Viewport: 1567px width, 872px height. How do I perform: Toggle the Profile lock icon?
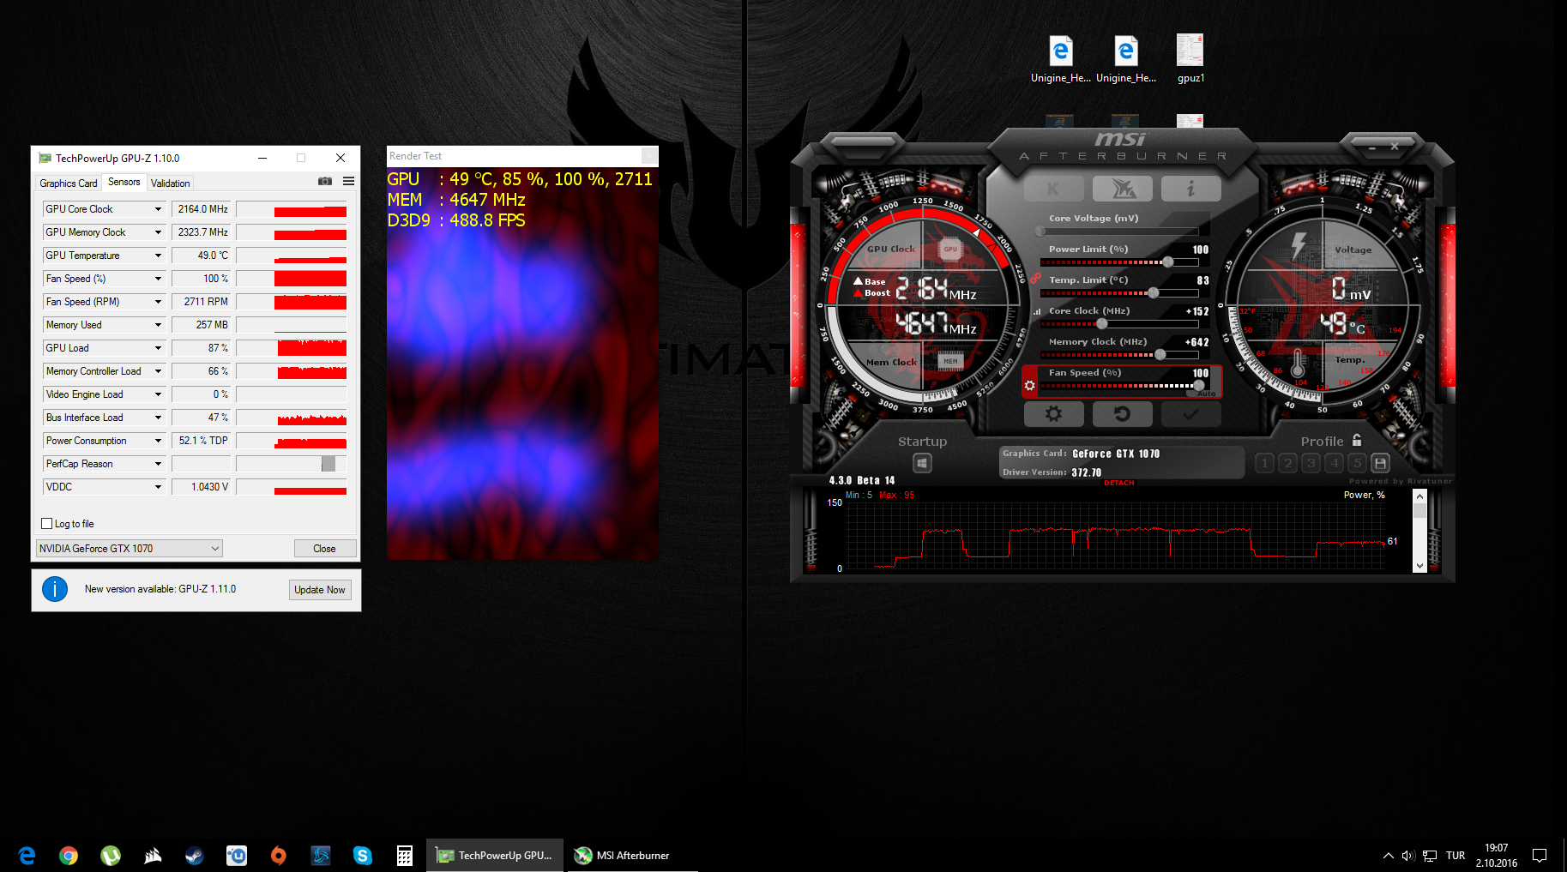point(1357,440)
